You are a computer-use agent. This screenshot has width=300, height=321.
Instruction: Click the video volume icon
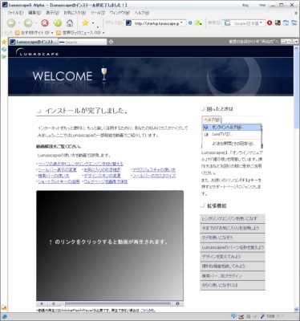click(177, 303)
